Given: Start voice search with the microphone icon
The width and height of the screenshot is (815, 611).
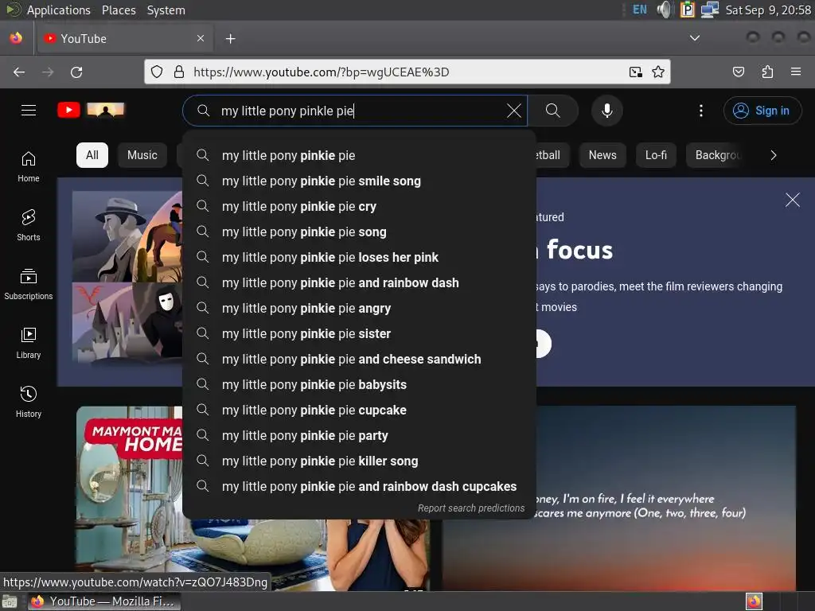Looking at the screenshot, I should pyautogui.click(x=607, y=110).
